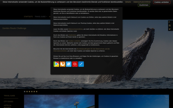Open the Bundesbeauftragten für den Datenschutz link
173x108 pixels.
[82, 50]
